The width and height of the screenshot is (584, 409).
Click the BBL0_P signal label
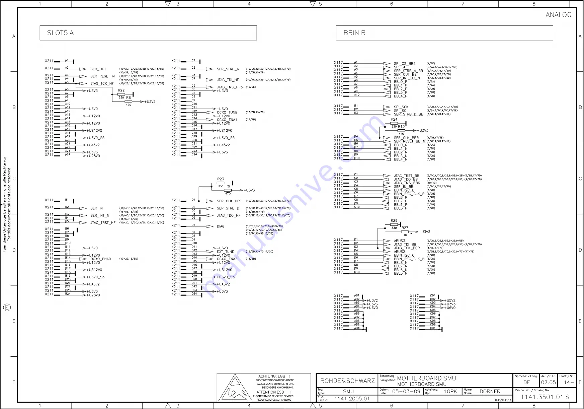[x=401, y=82]
